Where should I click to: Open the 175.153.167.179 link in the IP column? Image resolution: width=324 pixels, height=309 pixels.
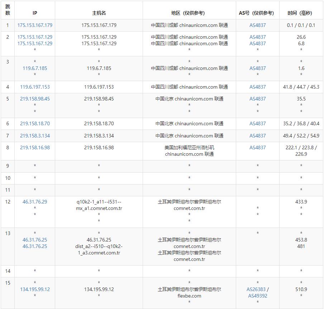(35, 25)
